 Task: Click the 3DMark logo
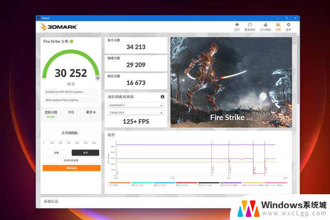point(58,27)
